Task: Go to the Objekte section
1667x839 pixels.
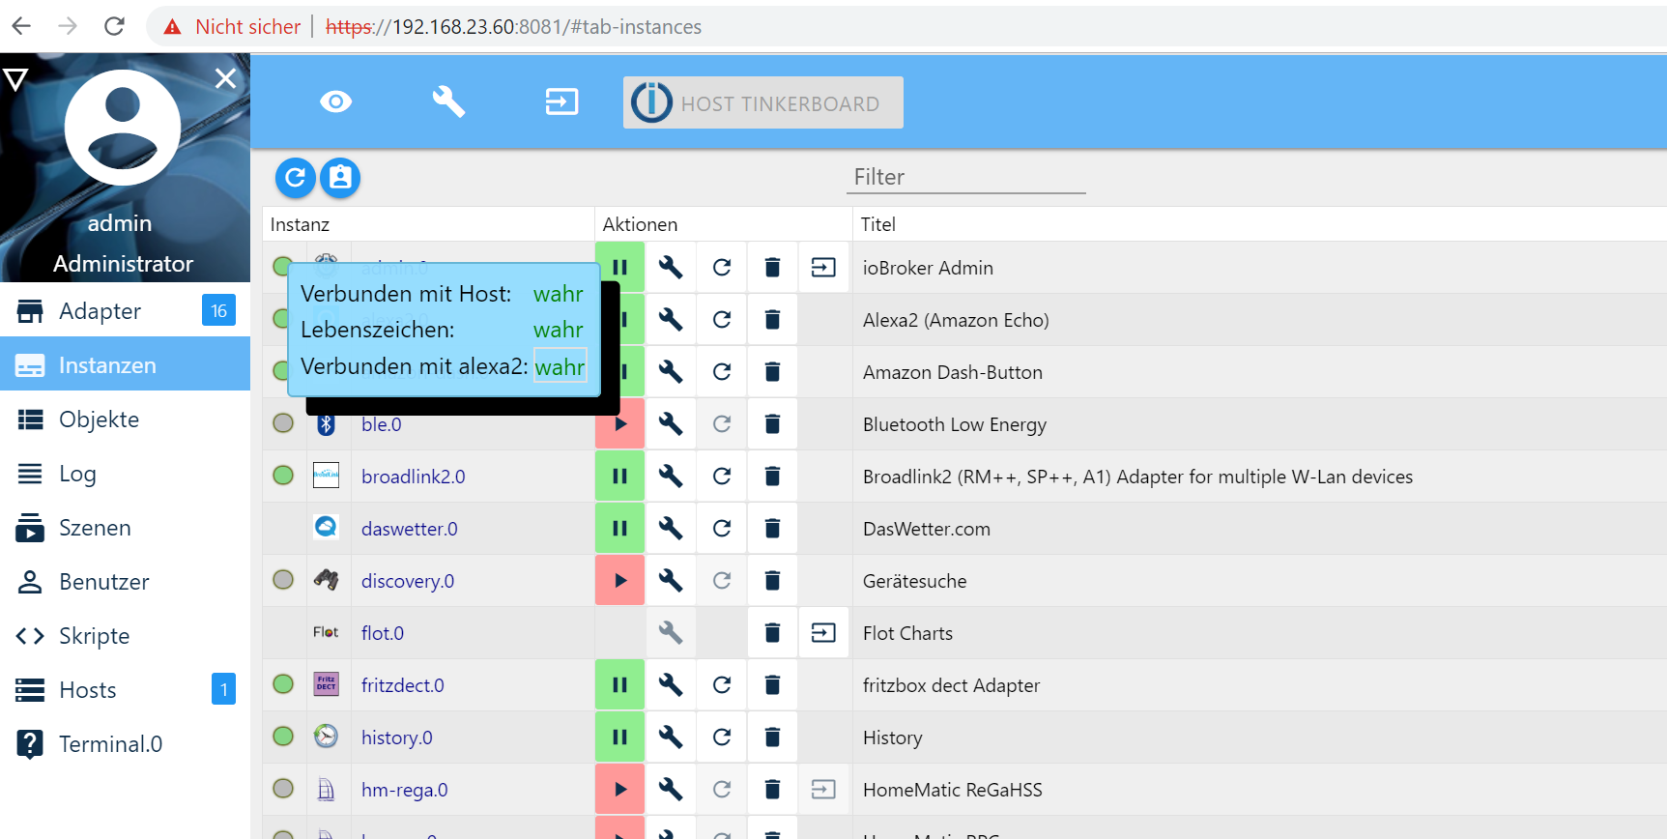Action: coord(99,419)
